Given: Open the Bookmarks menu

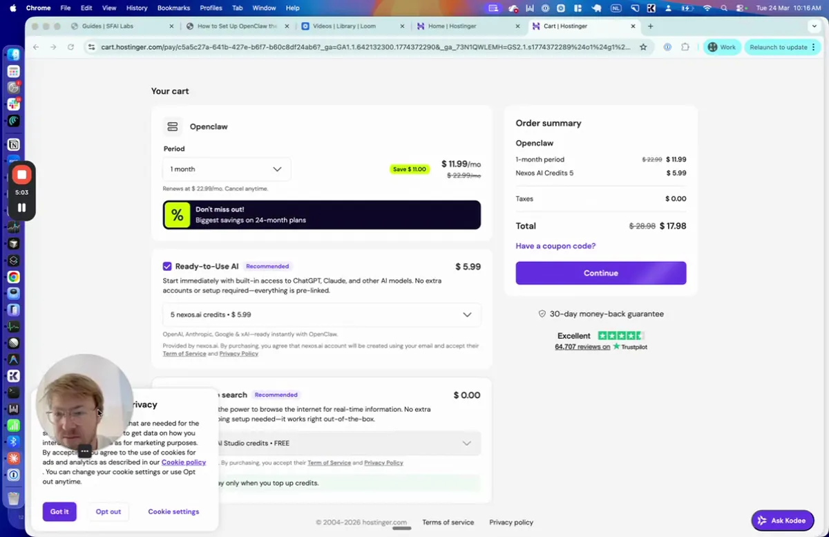Looking at the screenshot, I should tap(173, 8).
